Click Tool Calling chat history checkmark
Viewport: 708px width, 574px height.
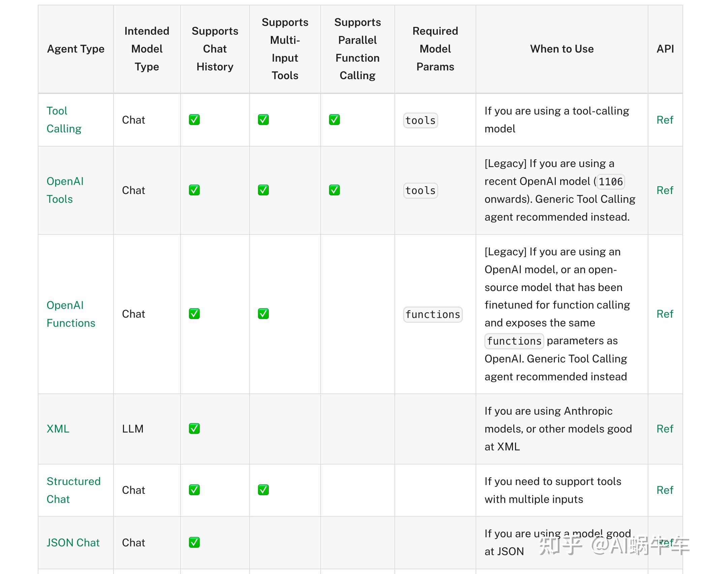point(194,120)
